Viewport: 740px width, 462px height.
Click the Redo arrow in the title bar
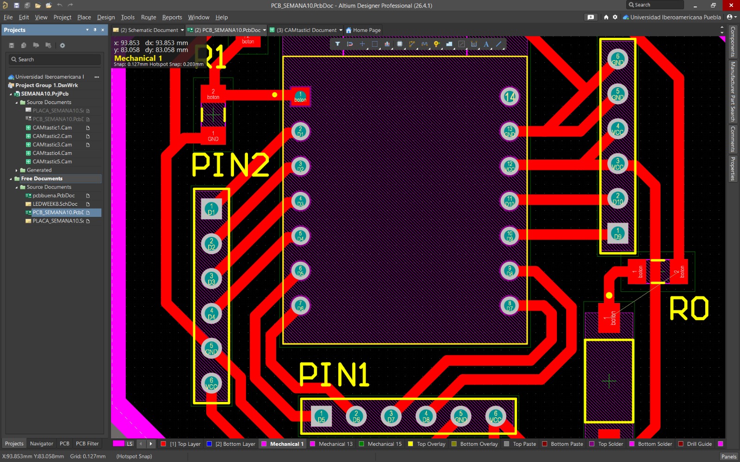[70, 6]
